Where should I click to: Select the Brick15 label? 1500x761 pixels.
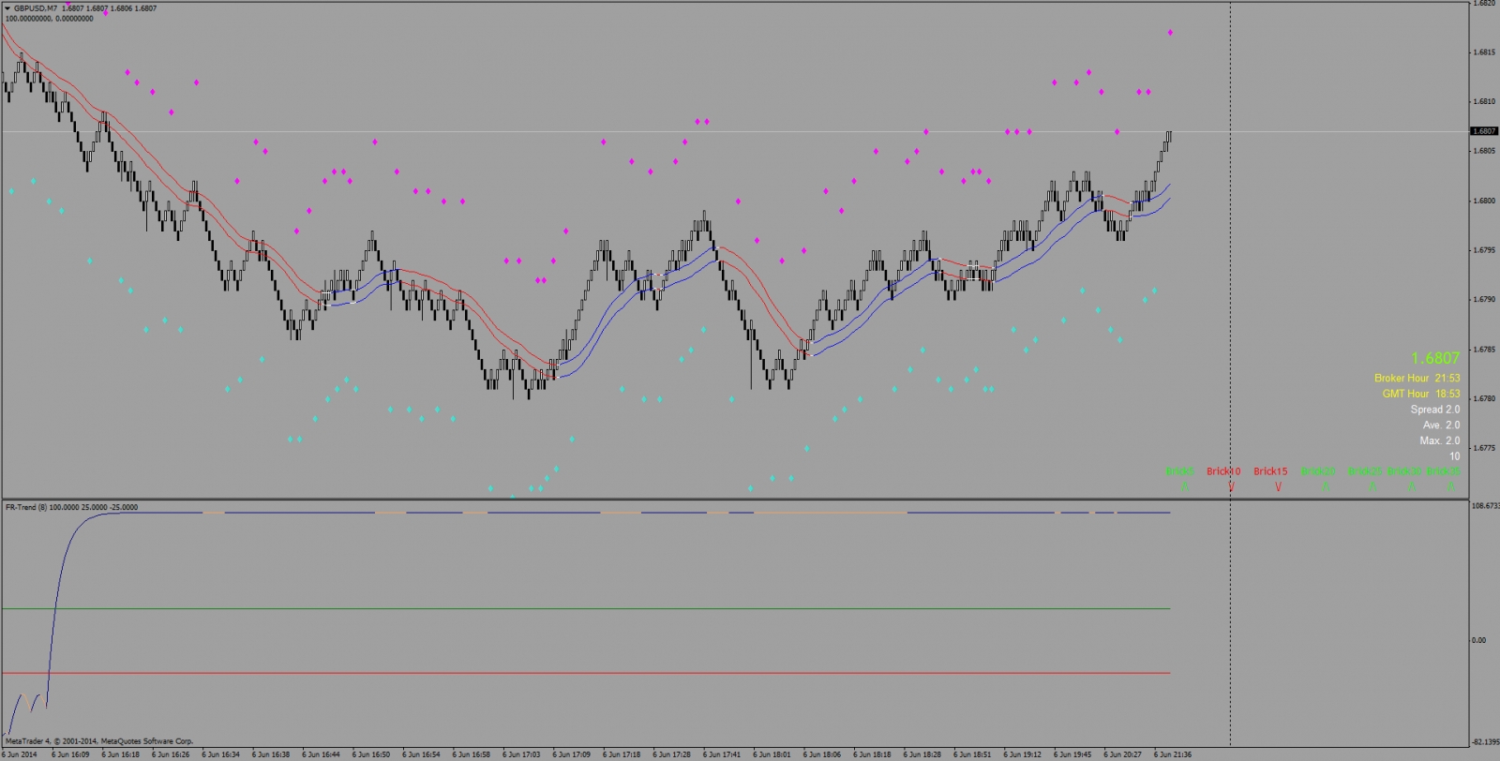point(1270,471)
